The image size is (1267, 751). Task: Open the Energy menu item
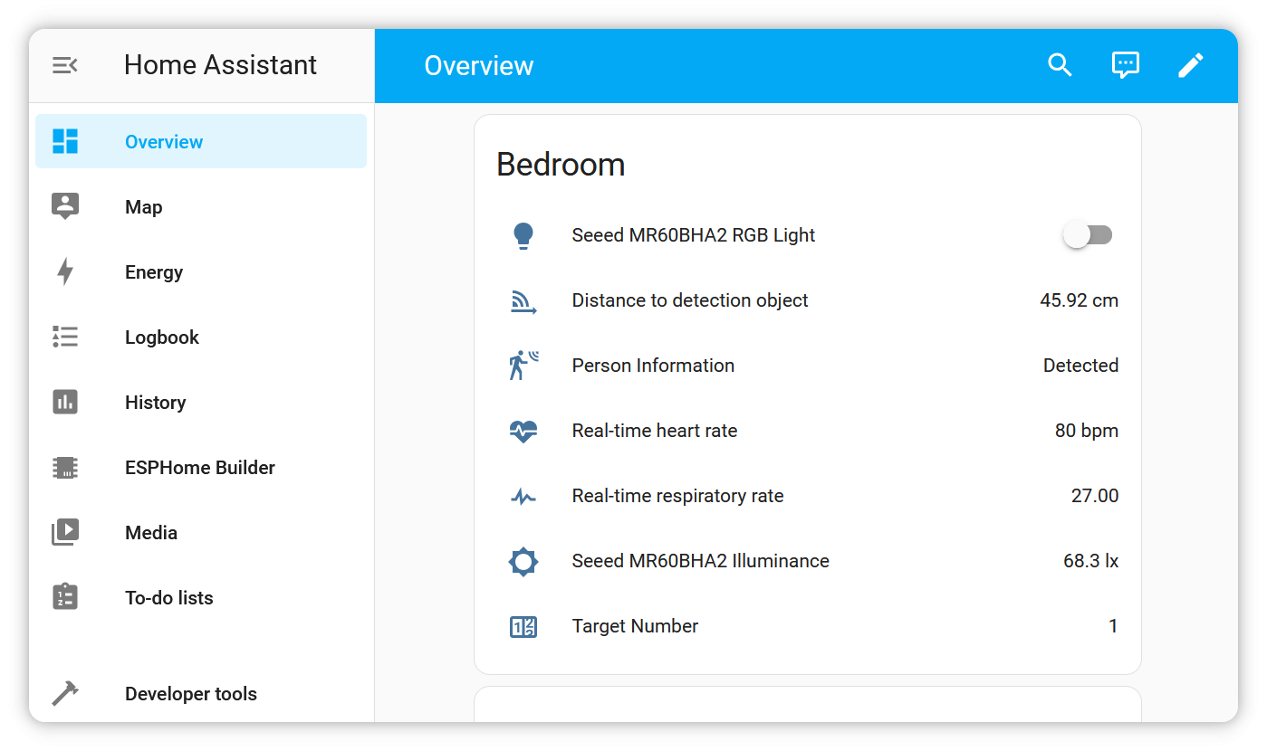tap(201, 271)
